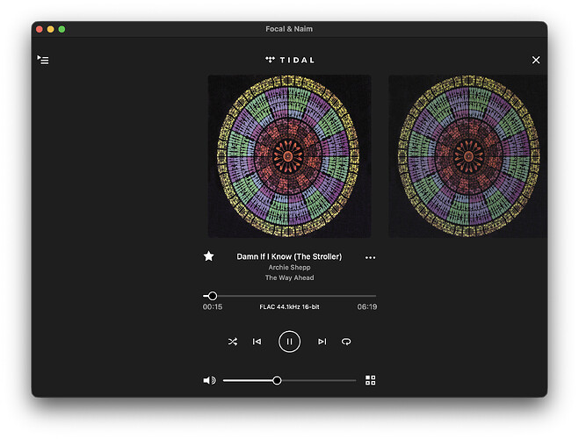This screenshot has height=439, width=579.
Task: Skip to the previous track
Action: tap(257, 342)
